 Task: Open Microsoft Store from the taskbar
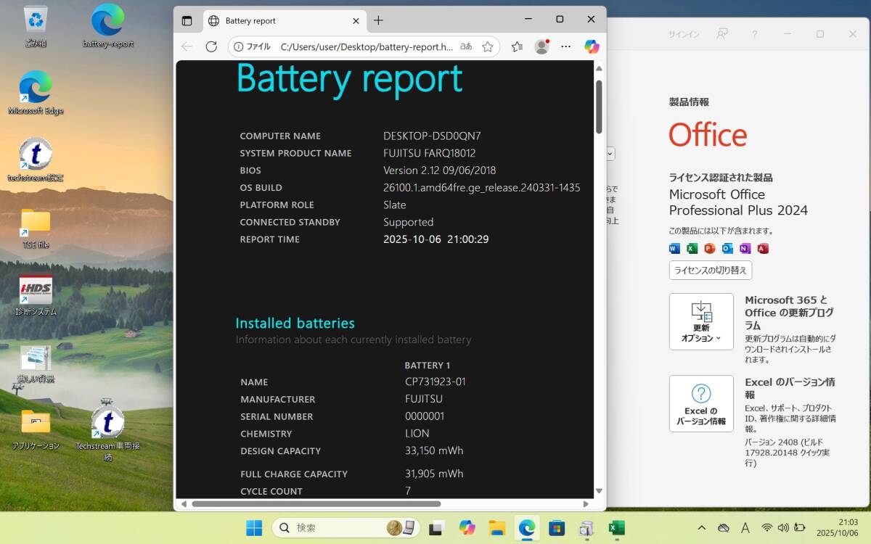point(557,528)
